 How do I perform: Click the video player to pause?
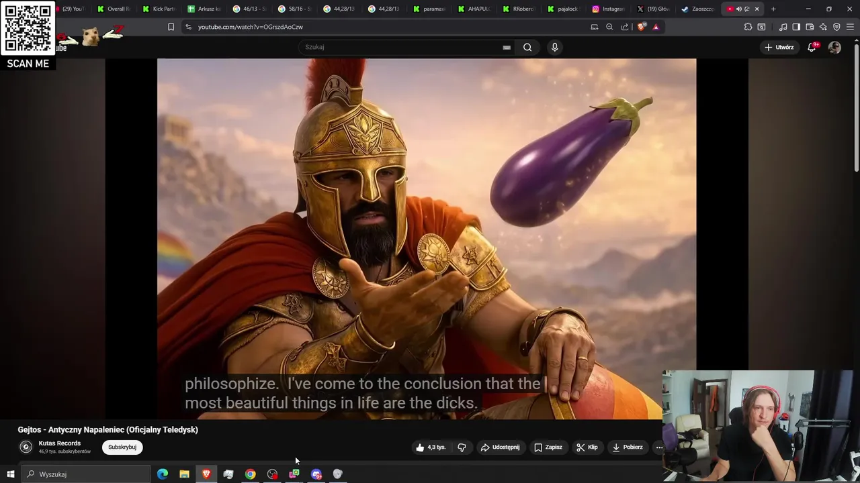tap(427, 238)
